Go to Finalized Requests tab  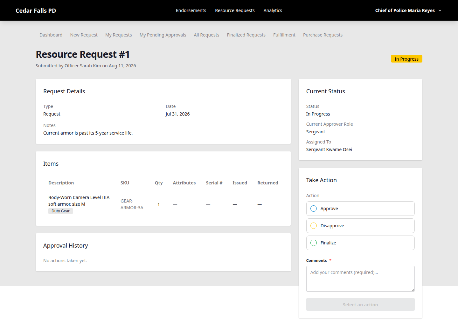tap(246, 35)
